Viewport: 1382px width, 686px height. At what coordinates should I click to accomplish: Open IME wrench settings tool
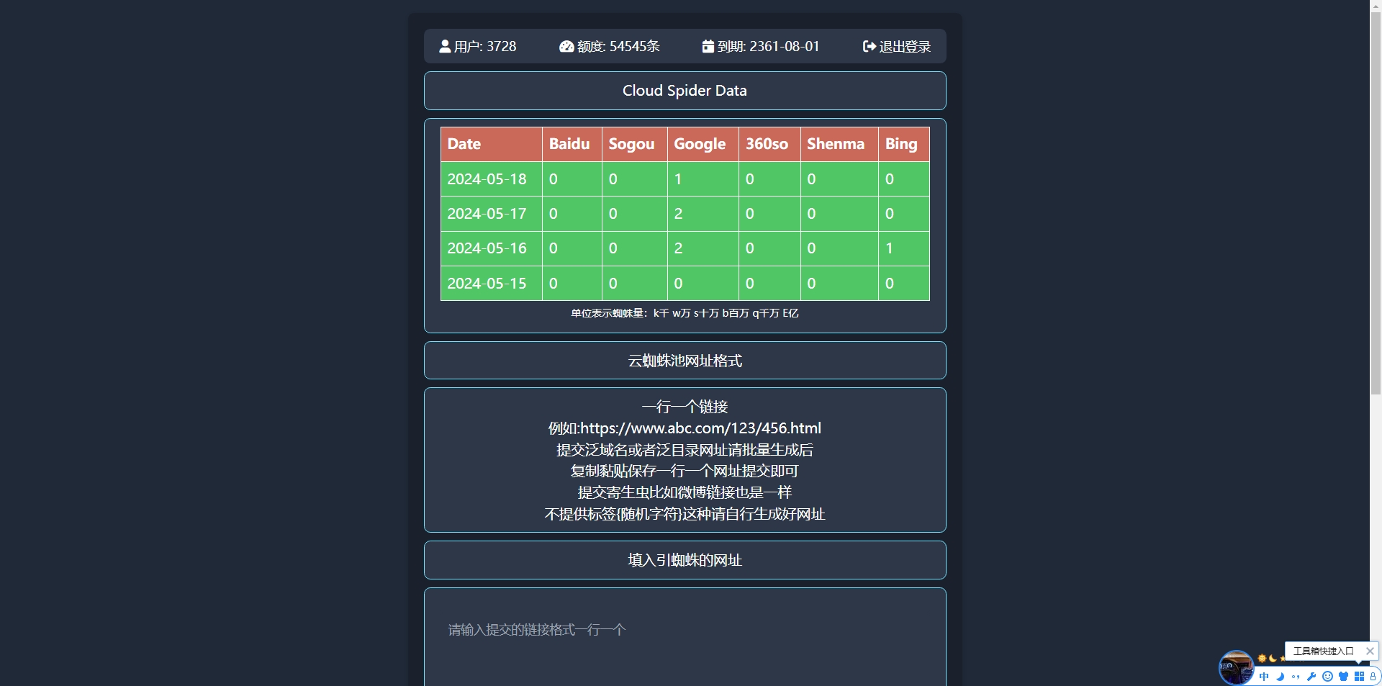pyautogui.click(x=1311, y=677)
